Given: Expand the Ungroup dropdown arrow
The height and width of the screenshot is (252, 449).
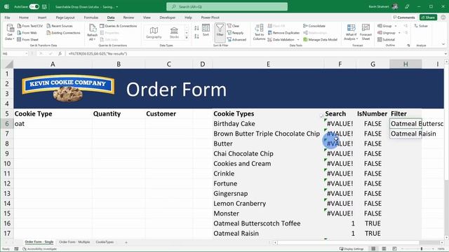Looking at the screenshot, I should (399, 33).
